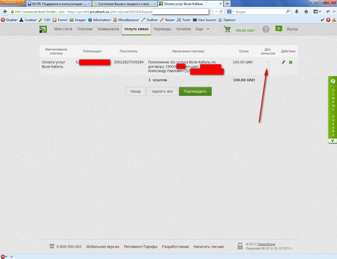
Task: Open the Disable developer menu
Action: [x=9, y=20]
